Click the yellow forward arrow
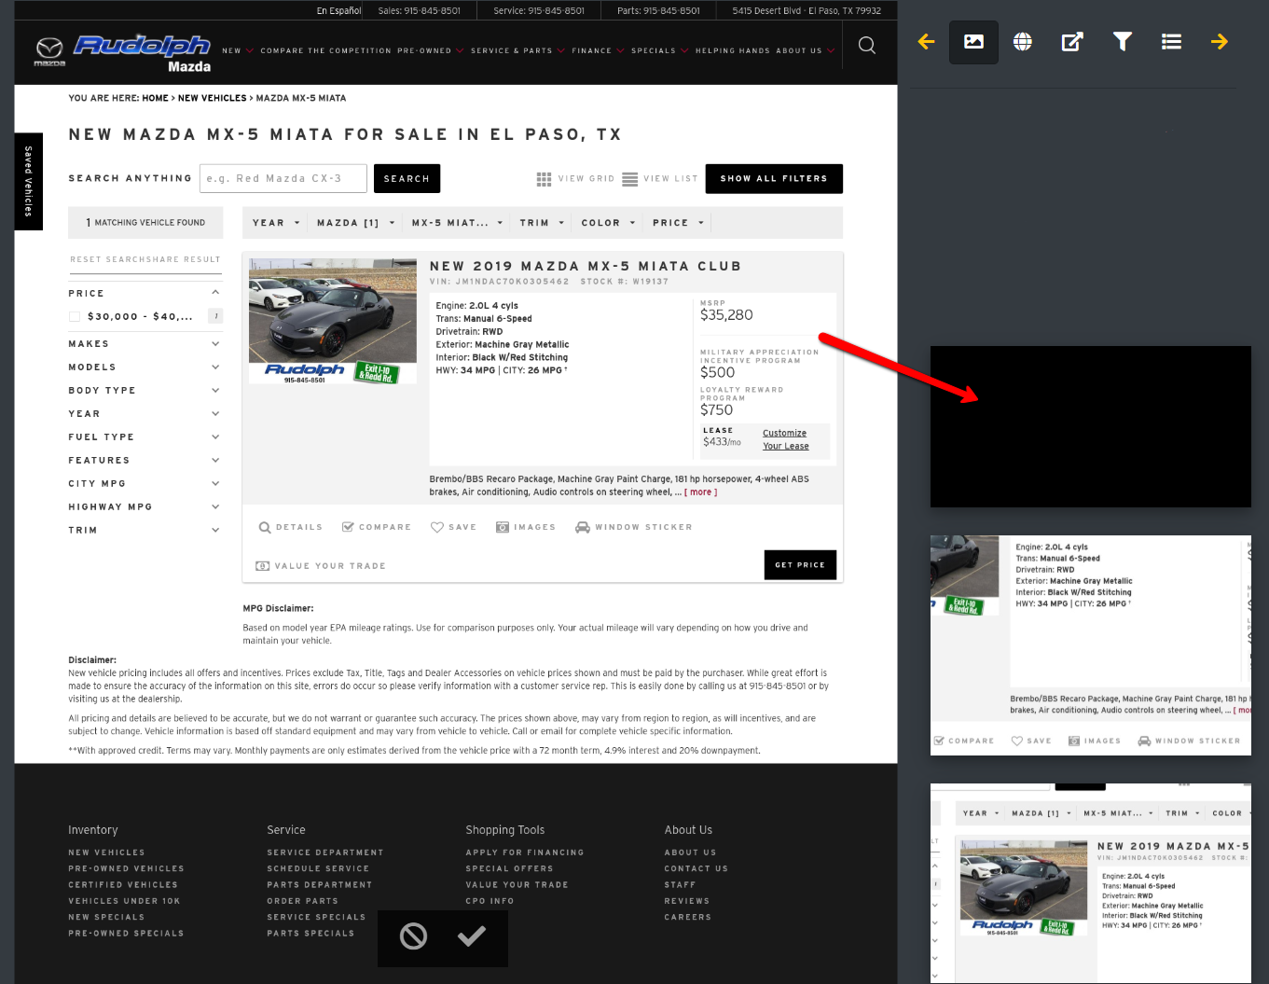Image resolution: width=1269 pixels, height=984 pixels. coord(1220,41)
